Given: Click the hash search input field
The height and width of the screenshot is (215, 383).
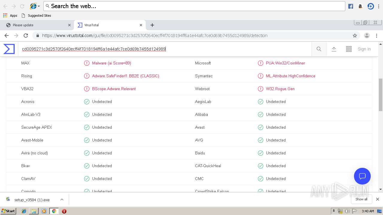Looking at the screenshot, I should pyautogui.click(x=165, y=49).
